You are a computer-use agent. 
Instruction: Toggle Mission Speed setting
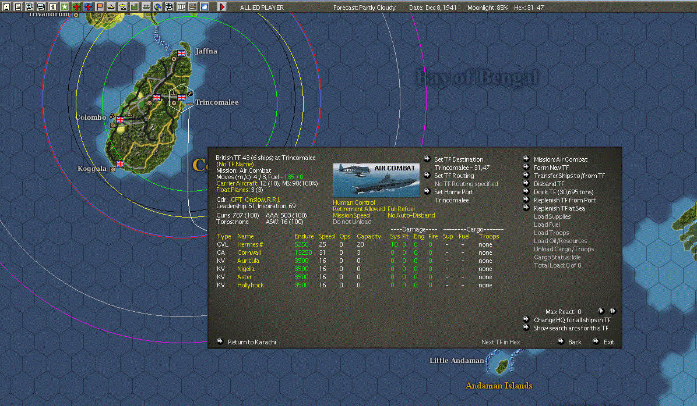pos(351,215)
